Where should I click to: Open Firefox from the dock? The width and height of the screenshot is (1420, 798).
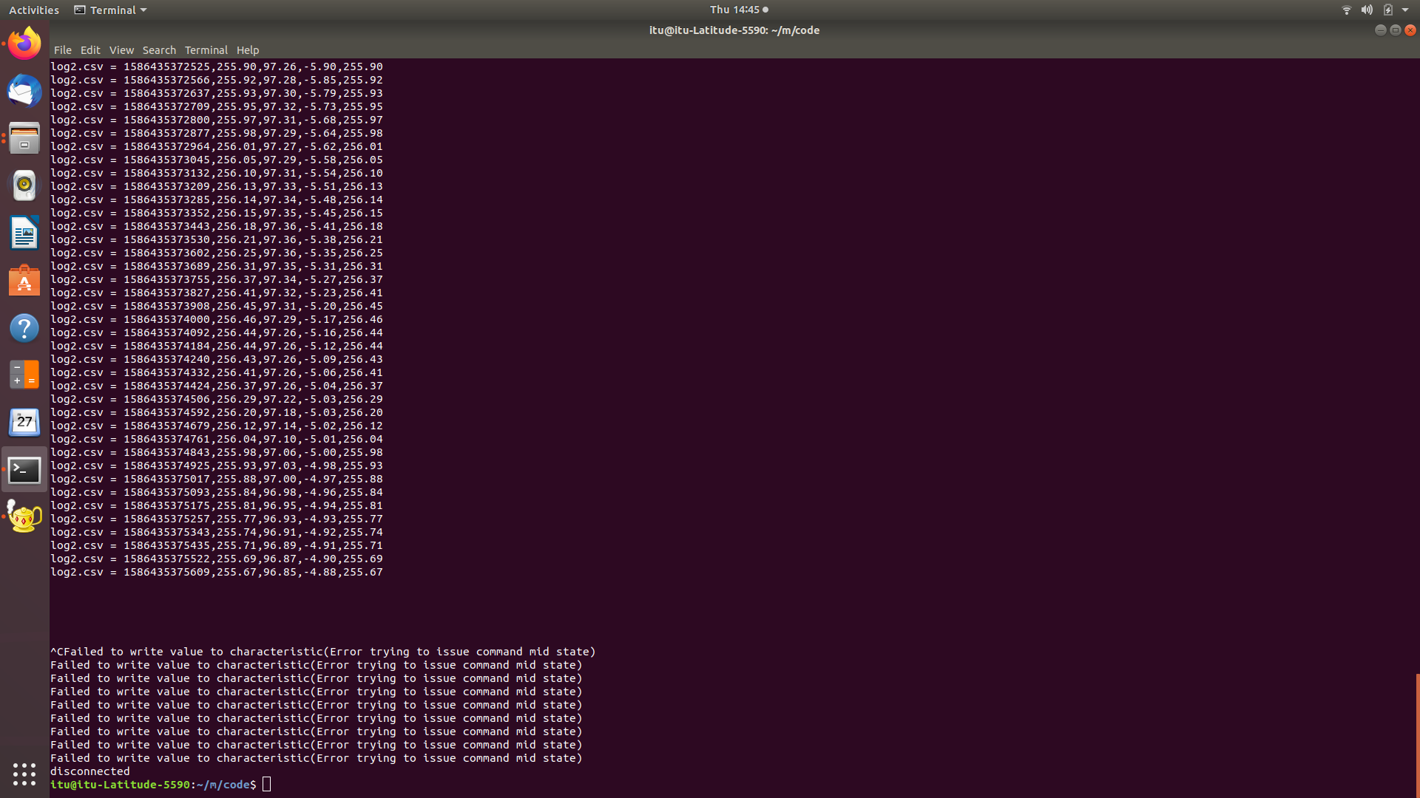[x=24, y=44]
